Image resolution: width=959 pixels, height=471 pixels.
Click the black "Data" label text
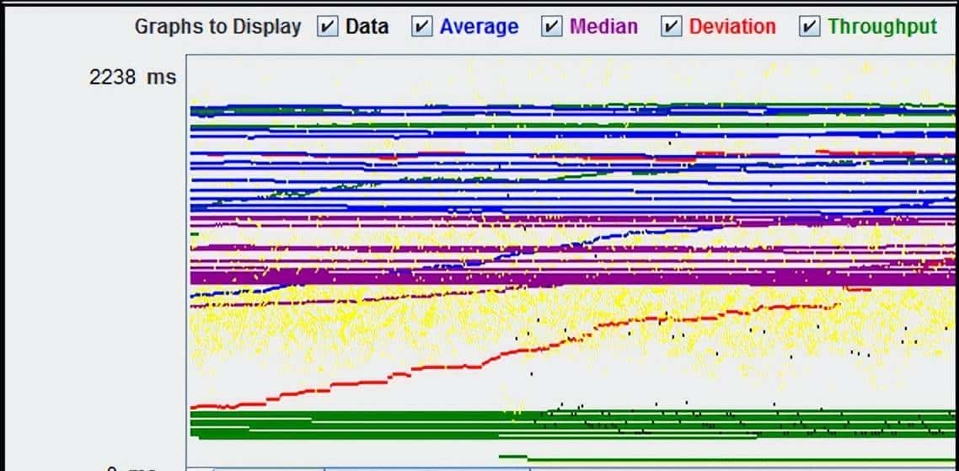(x=367, y=27)
